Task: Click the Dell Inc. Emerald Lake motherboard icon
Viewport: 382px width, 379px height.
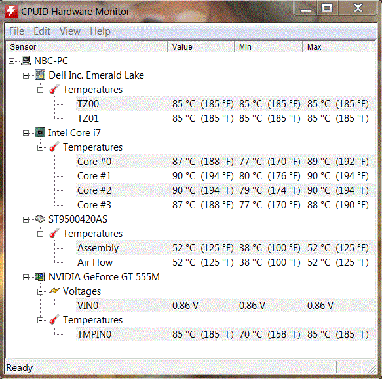Action: click(x=40, y=75)
